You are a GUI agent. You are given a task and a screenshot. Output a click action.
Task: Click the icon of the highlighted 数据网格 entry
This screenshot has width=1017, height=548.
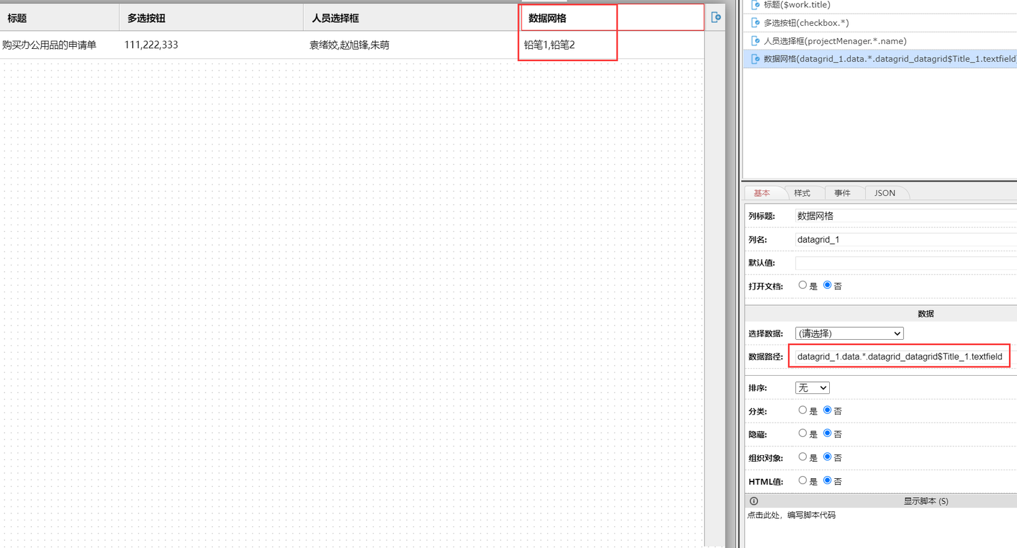coord(756,60)
